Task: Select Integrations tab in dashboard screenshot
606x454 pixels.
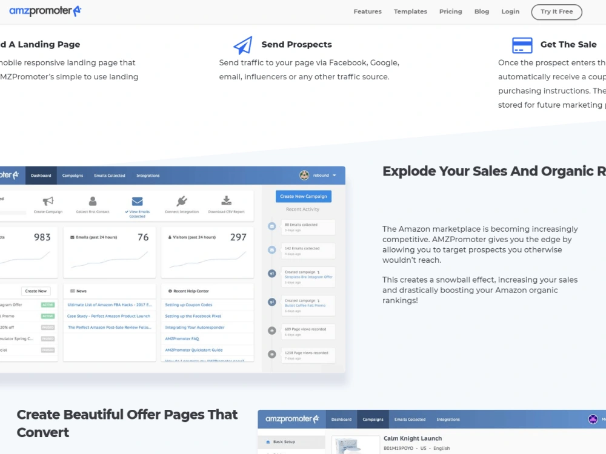Action: coord(148,176)
